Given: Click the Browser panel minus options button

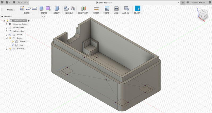Looking at the screenshot, I should click(x=42, y=16).
